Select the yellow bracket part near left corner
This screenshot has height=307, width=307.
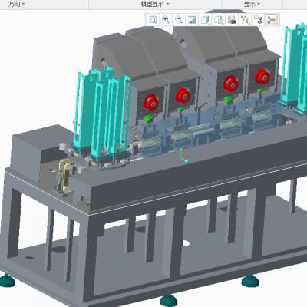[x=64, y=175]
